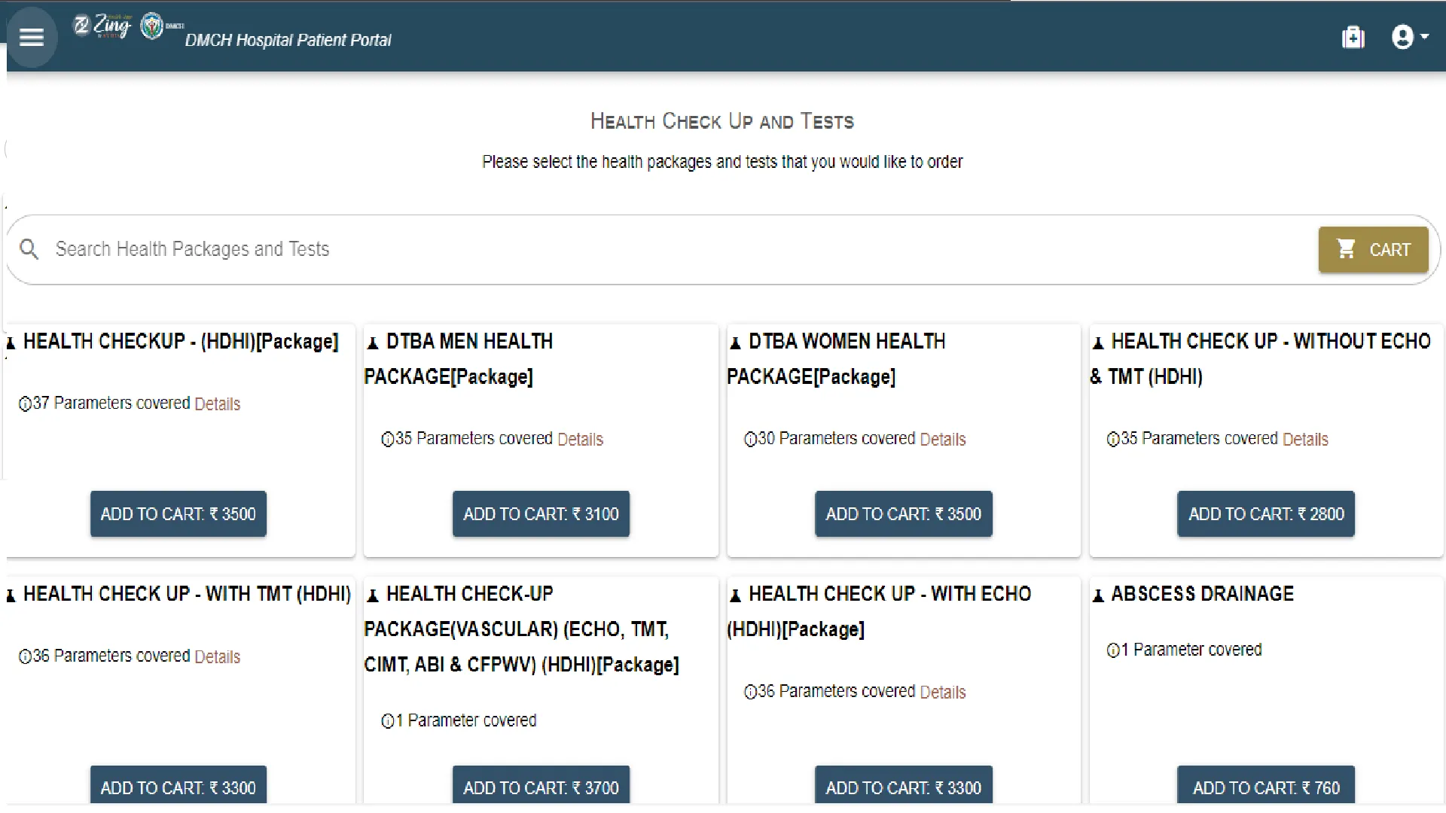The height and width of the screenshot is (813, 1446).
Task: Click info icon beside 37 Parameters covered
Action: pos(25,404)
